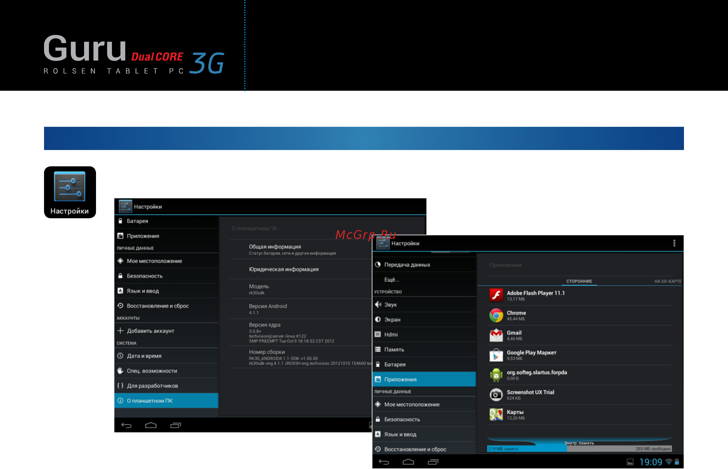The width and height of the screenshot is (728, 469).
Task: Open Дата и время settings
Action: [166, 356]
